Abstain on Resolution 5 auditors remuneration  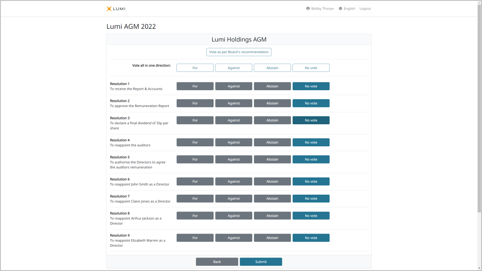(272, 159)
